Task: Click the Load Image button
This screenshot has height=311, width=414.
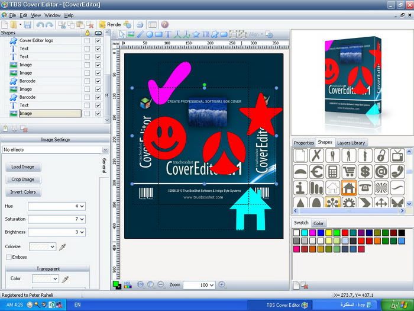Action: 23,167
